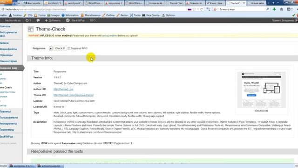The image size is (298, 168).
Task: Open the SEO admin bar menu
Action: (x=93, y=21)
